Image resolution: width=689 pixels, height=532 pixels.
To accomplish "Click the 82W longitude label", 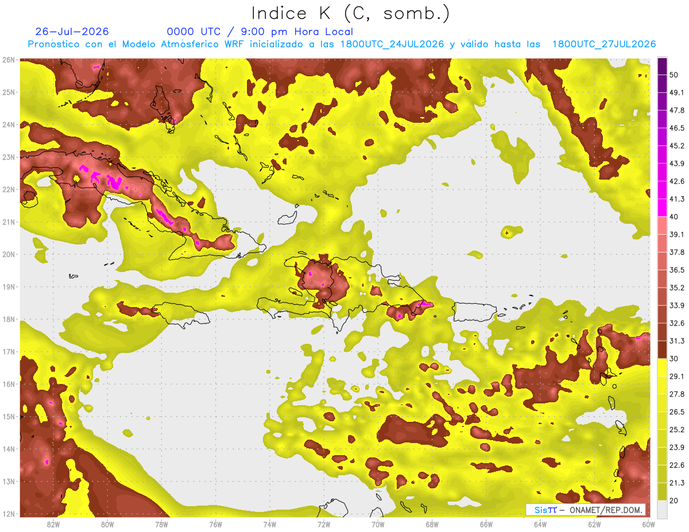I will [53, 525].
